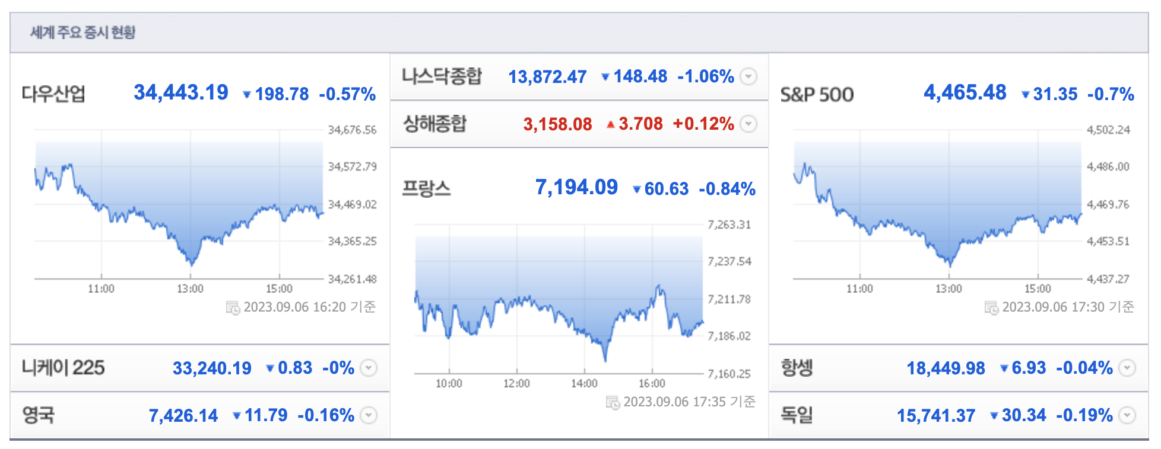Expand the 나스닥종합 row chevron
Image resolution: width=1161 pixels, height=449 pixels.
point(749,76)
